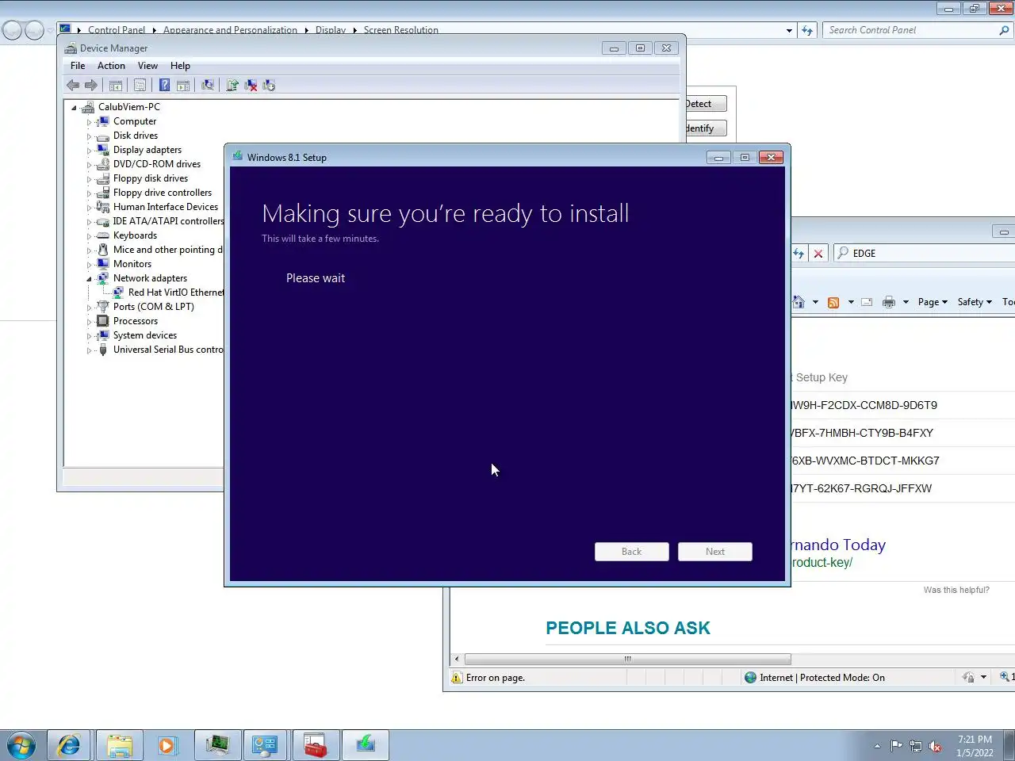The height and width of the screenshot is (761, 1015).
Task: Click the Print icon in Internet Explorer
Action: 889,302
